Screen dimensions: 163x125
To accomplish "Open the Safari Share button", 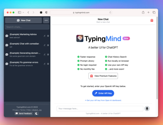I will click(x=143, y=12).
